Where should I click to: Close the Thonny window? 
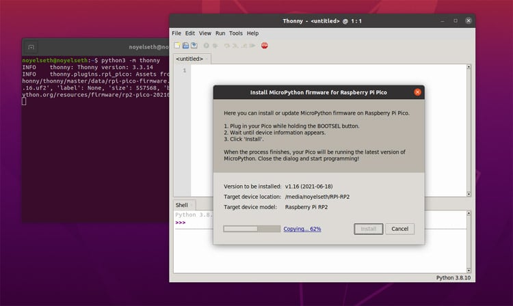coord(469,20)
